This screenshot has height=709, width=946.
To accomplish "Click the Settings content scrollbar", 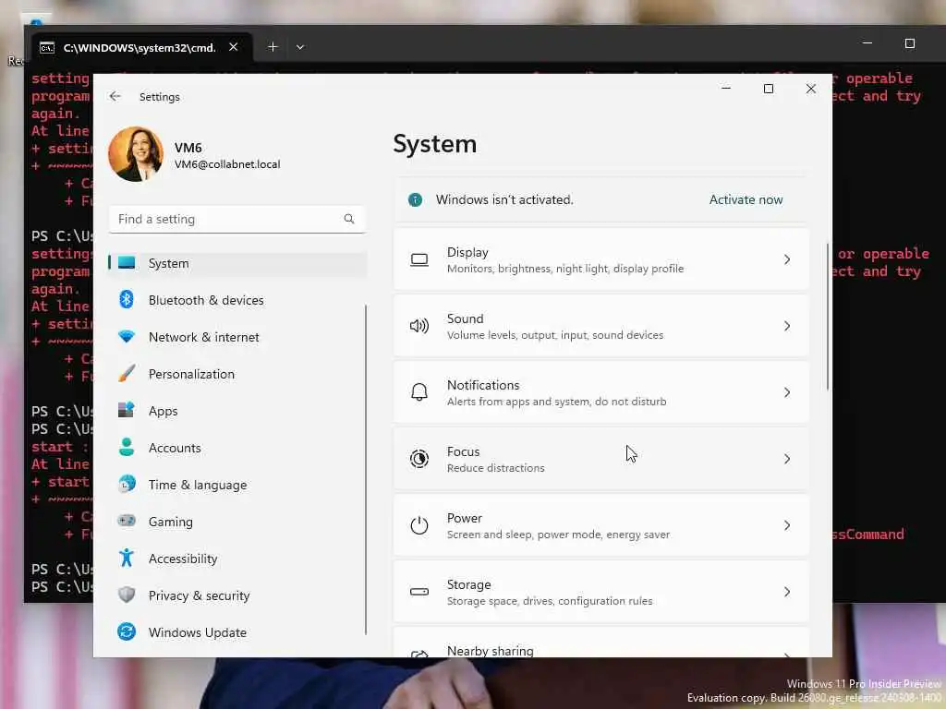I will pyautogui.click(x=827, y=318).
